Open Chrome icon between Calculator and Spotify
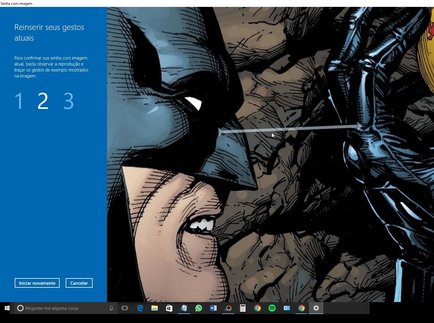434x323 pixels. point(257,308)
